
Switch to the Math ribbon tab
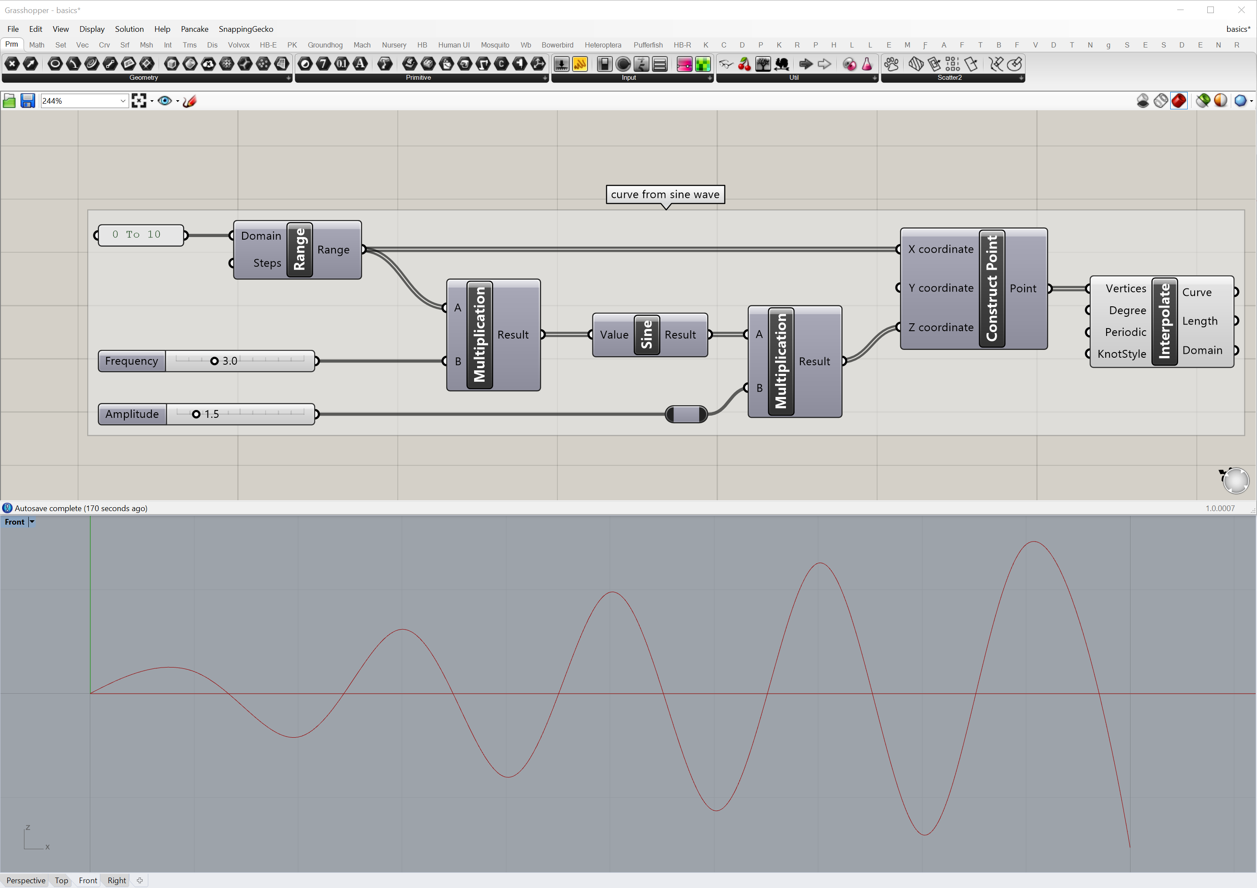tap(37, 45)
